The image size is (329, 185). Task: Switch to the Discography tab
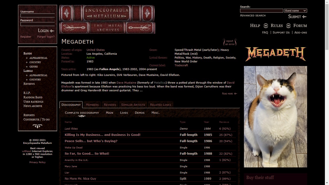pyautogui.click(x=71, y=105)
